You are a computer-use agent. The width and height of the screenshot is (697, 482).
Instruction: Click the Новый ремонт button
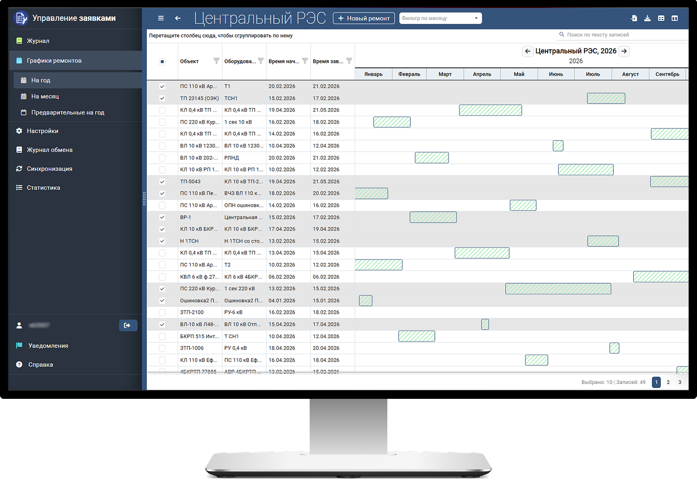point(363,18)
